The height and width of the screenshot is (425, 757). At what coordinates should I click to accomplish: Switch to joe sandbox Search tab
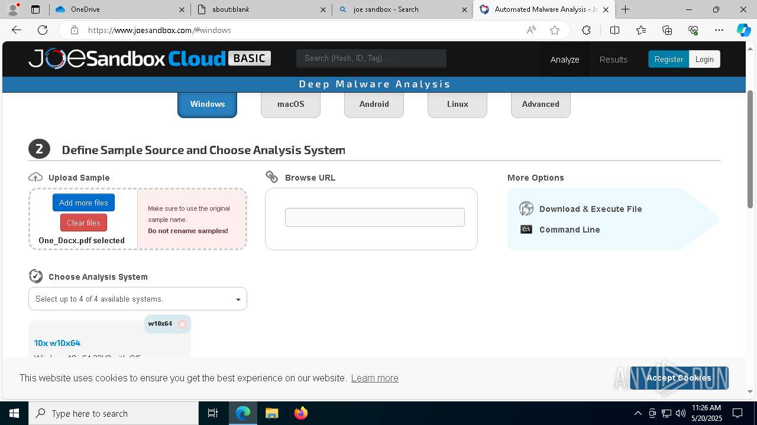tap(402, 9)
